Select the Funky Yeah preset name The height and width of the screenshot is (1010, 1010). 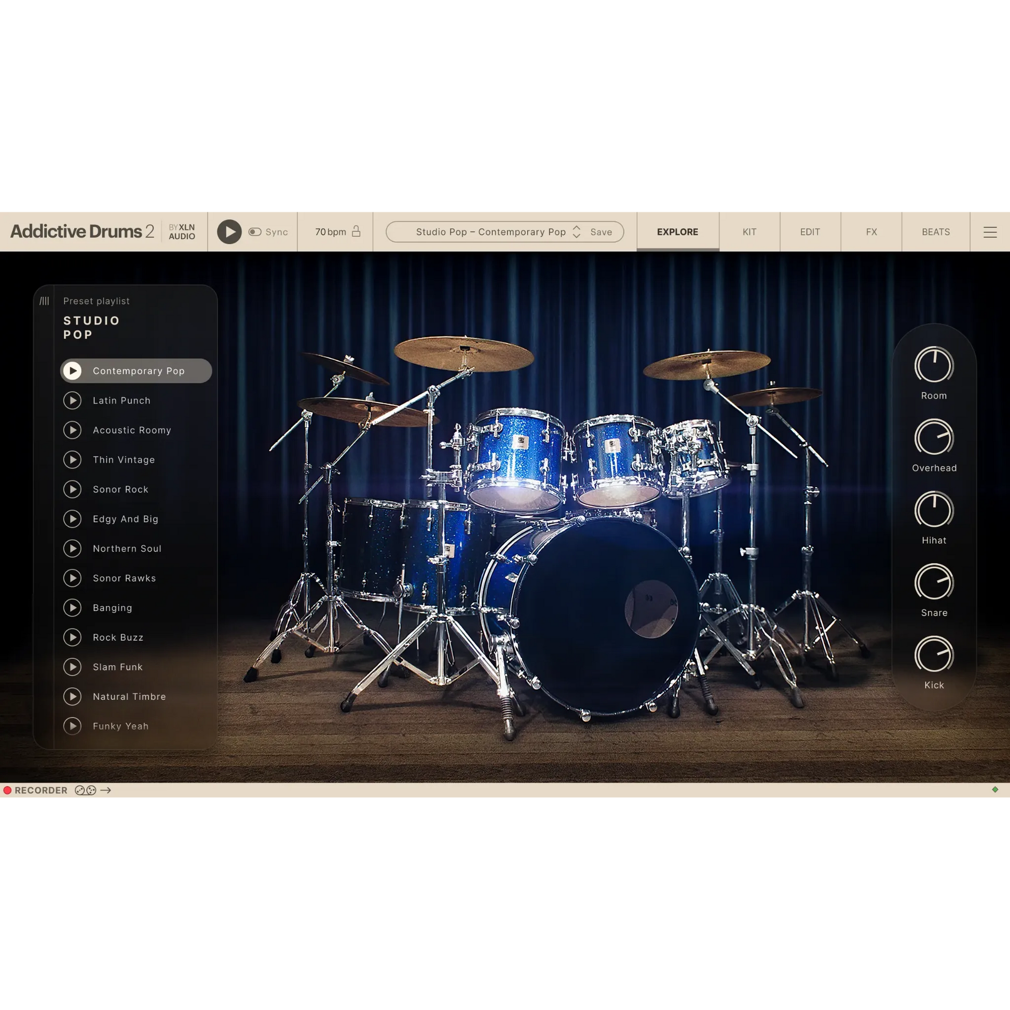(121, 726)
